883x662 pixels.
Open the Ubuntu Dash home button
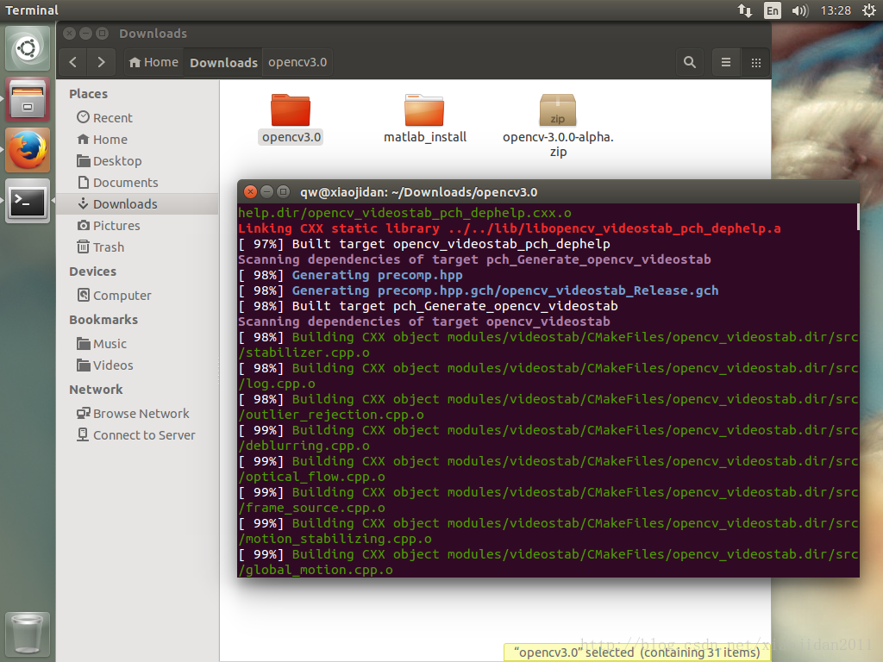[x=28, y=48]
